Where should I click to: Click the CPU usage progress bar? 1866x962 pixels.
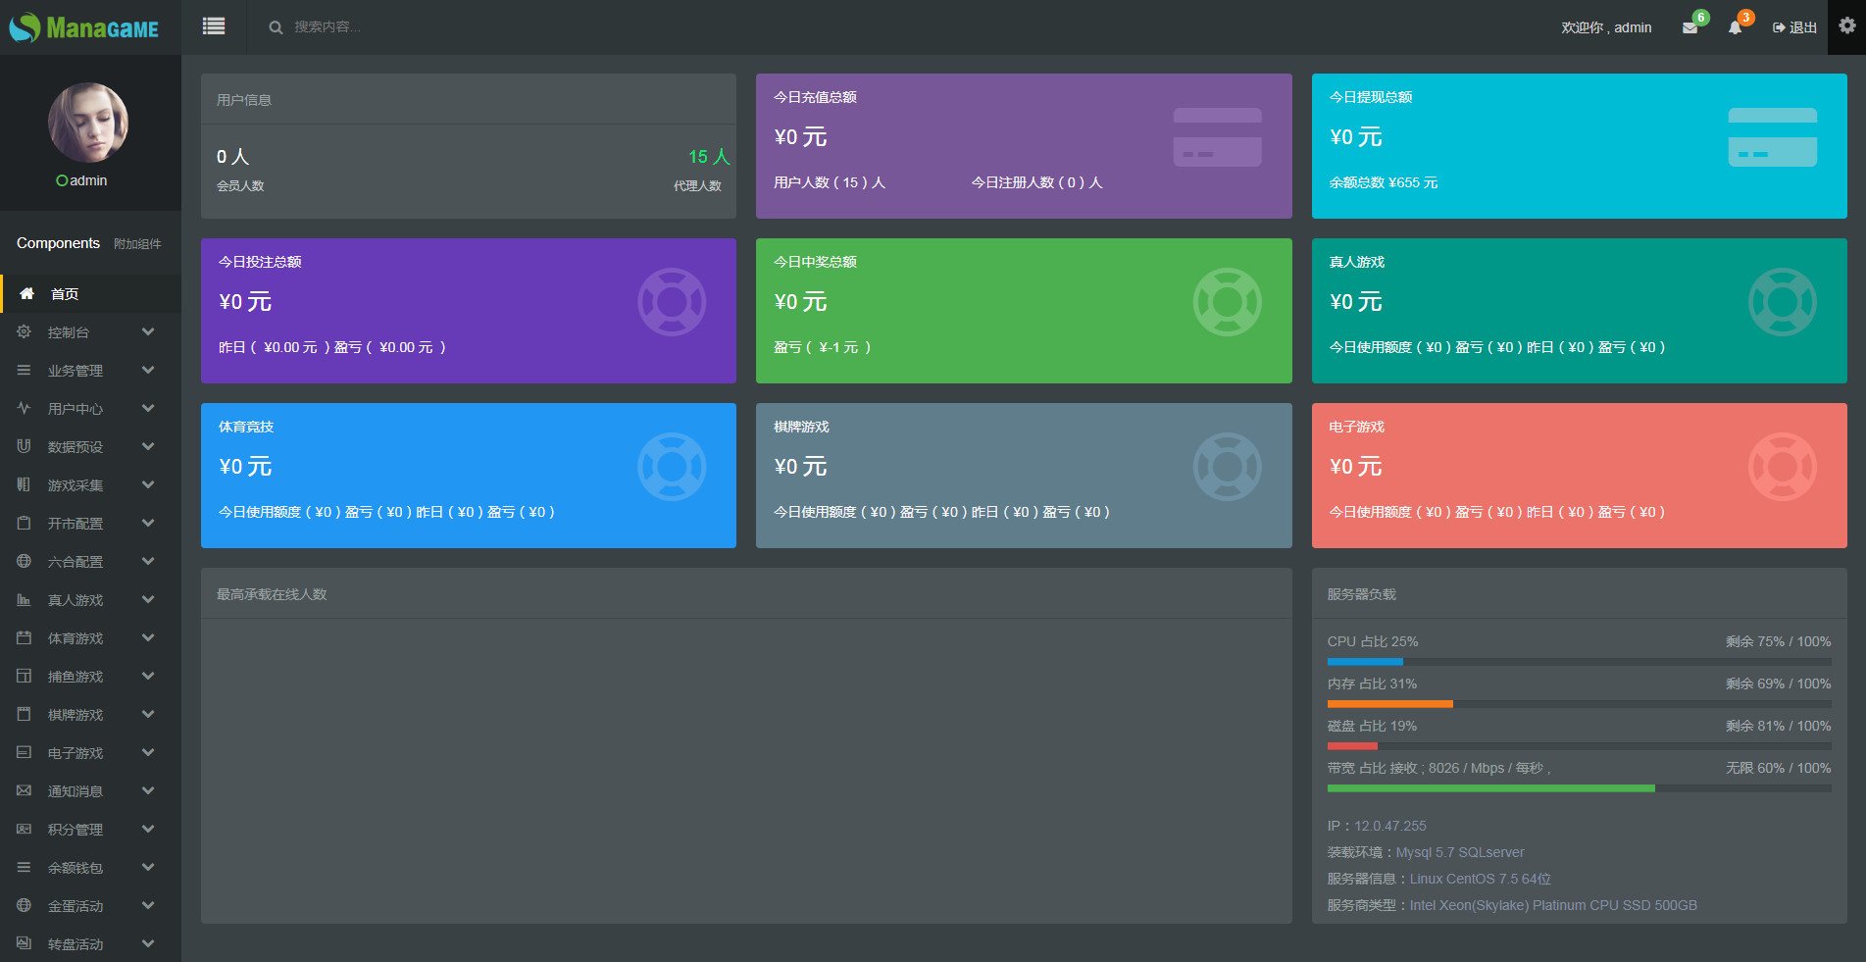coord(1579,662)
